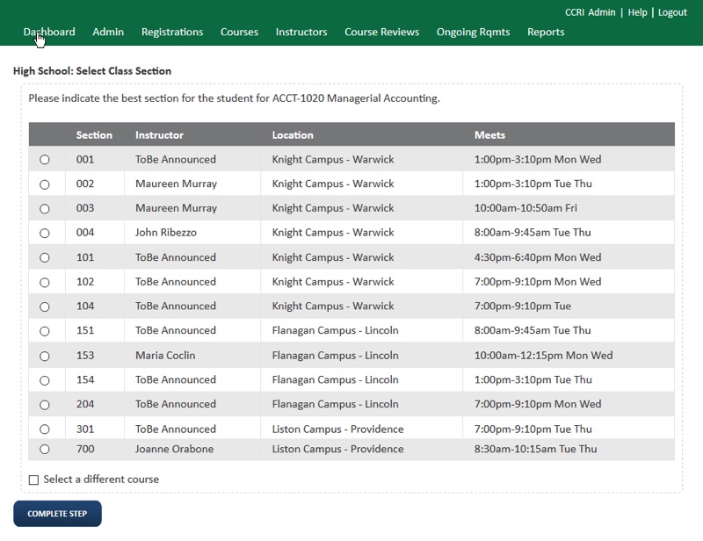Enable the Select a different course checkbox
The height and width of the screenshot is (541, 703).
[x=34, y=480]
